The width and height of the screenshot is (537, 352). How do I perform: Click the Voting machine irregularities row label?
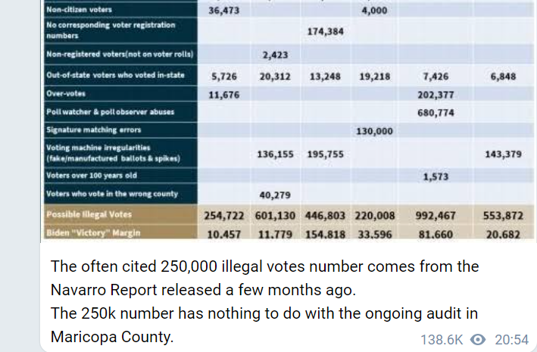click(113, 153)
